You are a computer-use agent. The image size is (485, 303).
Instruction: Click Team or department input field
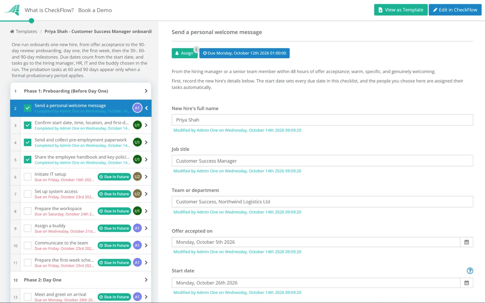322,201
